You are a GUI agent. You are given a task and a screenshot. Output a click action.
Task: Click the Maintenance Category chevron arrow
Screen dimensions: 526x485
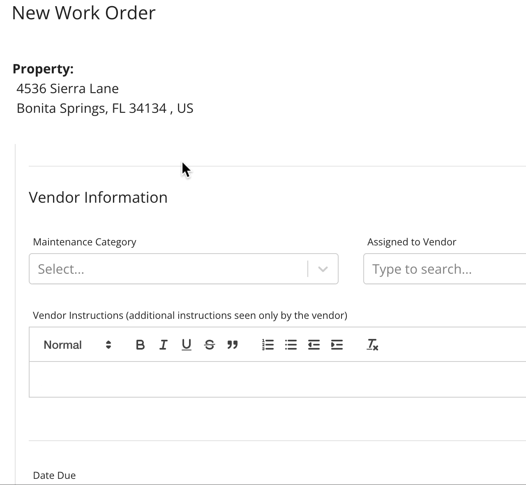pyautogui.click(x=323, y=269)
